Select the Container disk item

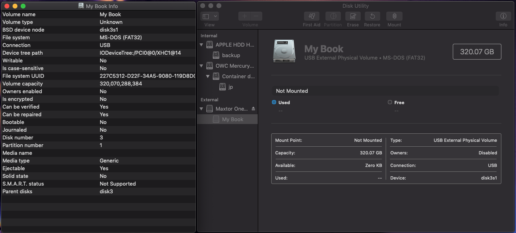(227, 76)
